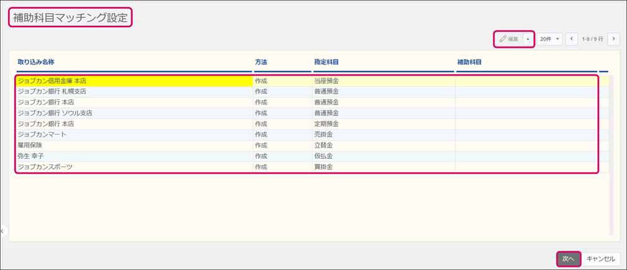Choose the ジョブカン銀行 ソウル支店 row
This screenshot has width=627, height=270.
[x=55, y=113]
